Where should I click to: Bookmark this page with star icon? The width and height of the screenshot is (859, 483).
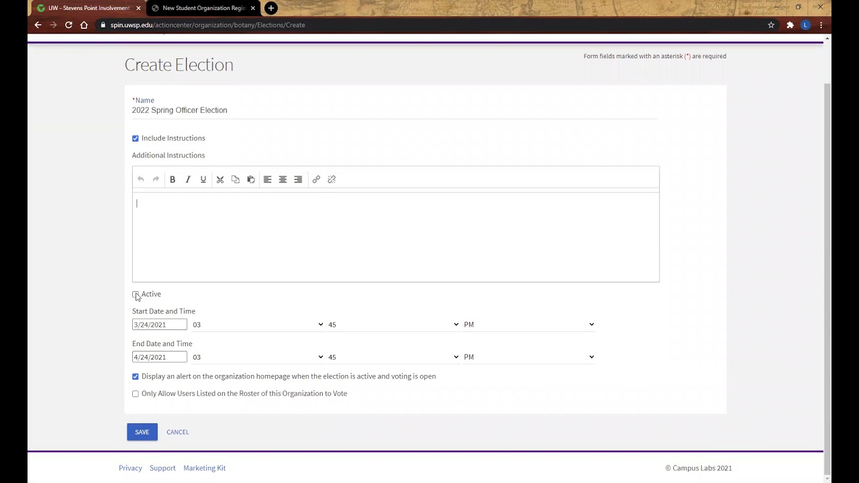771,25
